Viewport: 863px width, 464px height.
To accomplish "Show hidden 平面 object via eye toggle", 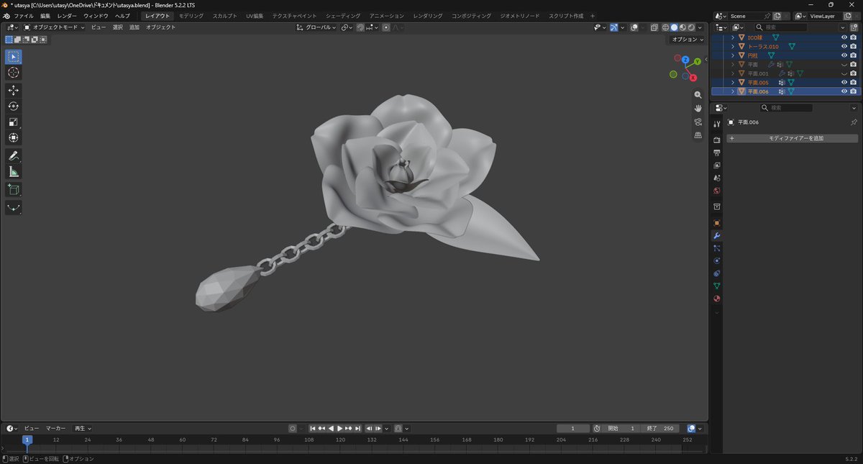I will click(844, 65).
